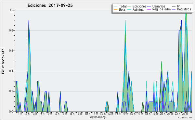This screenshot has height=120, width=195.
Task: Click the 'Admins.' legend label
Action: (138, 9)
